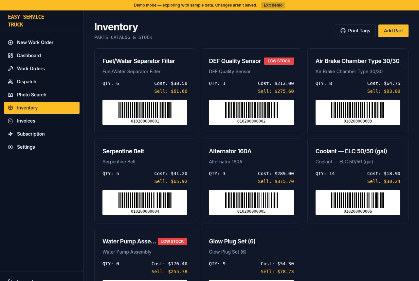Select the Inventory menu item

click(x=42, y=108)
